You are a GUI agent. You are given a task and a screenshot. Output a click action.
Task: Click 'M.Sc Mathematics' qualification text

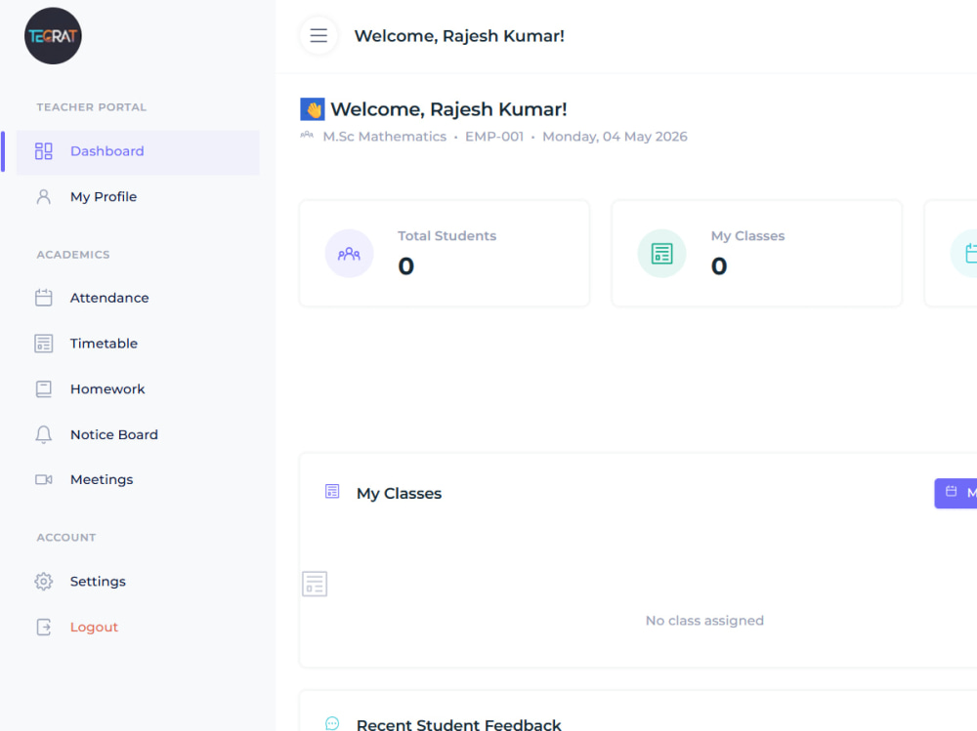384,137
